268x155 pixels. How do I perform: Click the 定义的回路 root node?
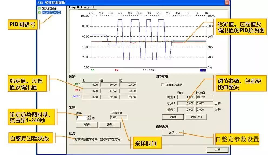49,8
